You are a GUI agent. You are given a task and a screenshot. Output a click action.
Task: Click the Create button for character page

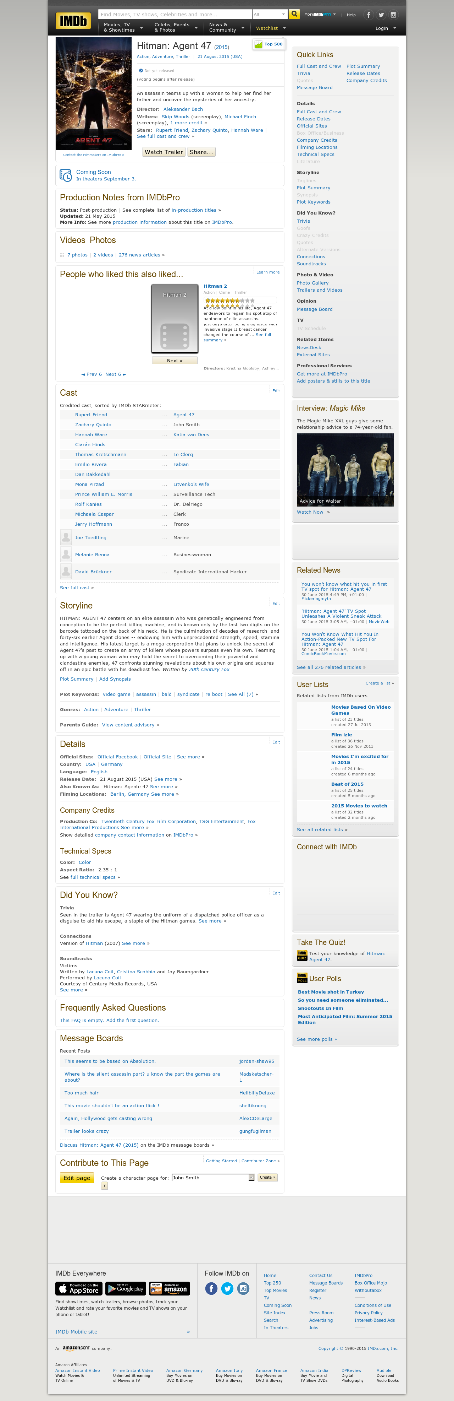pos(267,1178)
